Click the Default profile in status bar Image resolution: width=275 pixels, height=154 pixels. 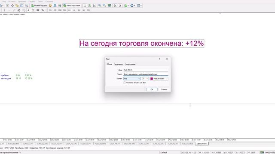pos(164,152)
